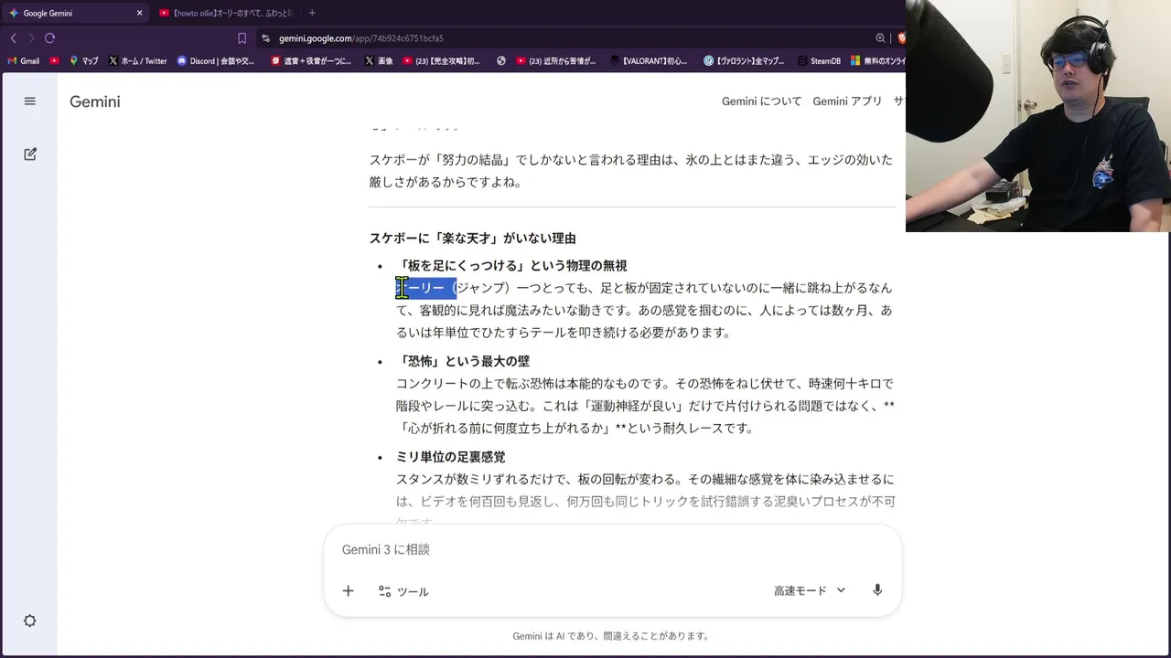Activate the microphone voice input
This screenshot has height=658, width=1171.
(x=877, y=590)
